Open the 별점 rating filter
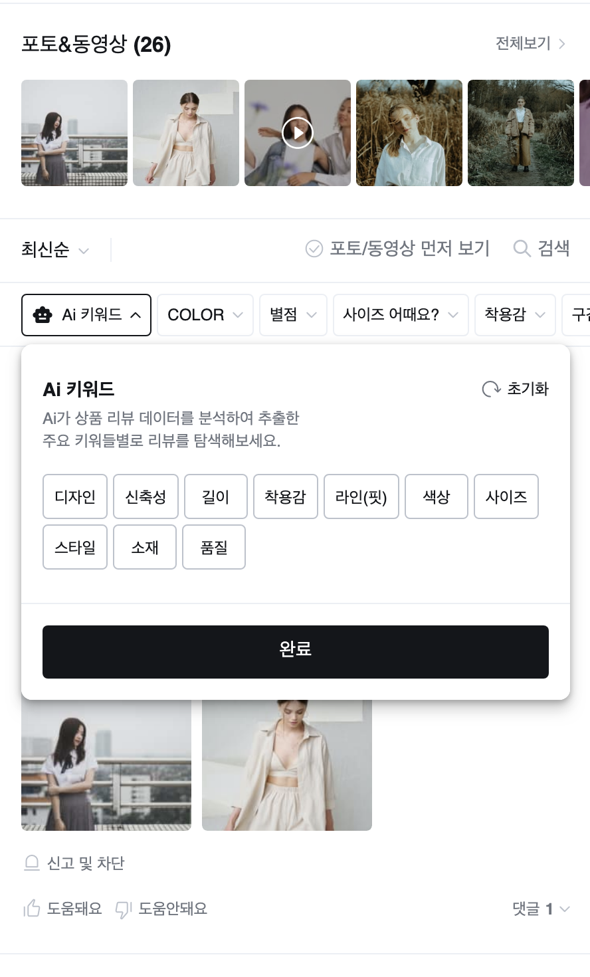The image size is (590, 977). click(293, 315)
